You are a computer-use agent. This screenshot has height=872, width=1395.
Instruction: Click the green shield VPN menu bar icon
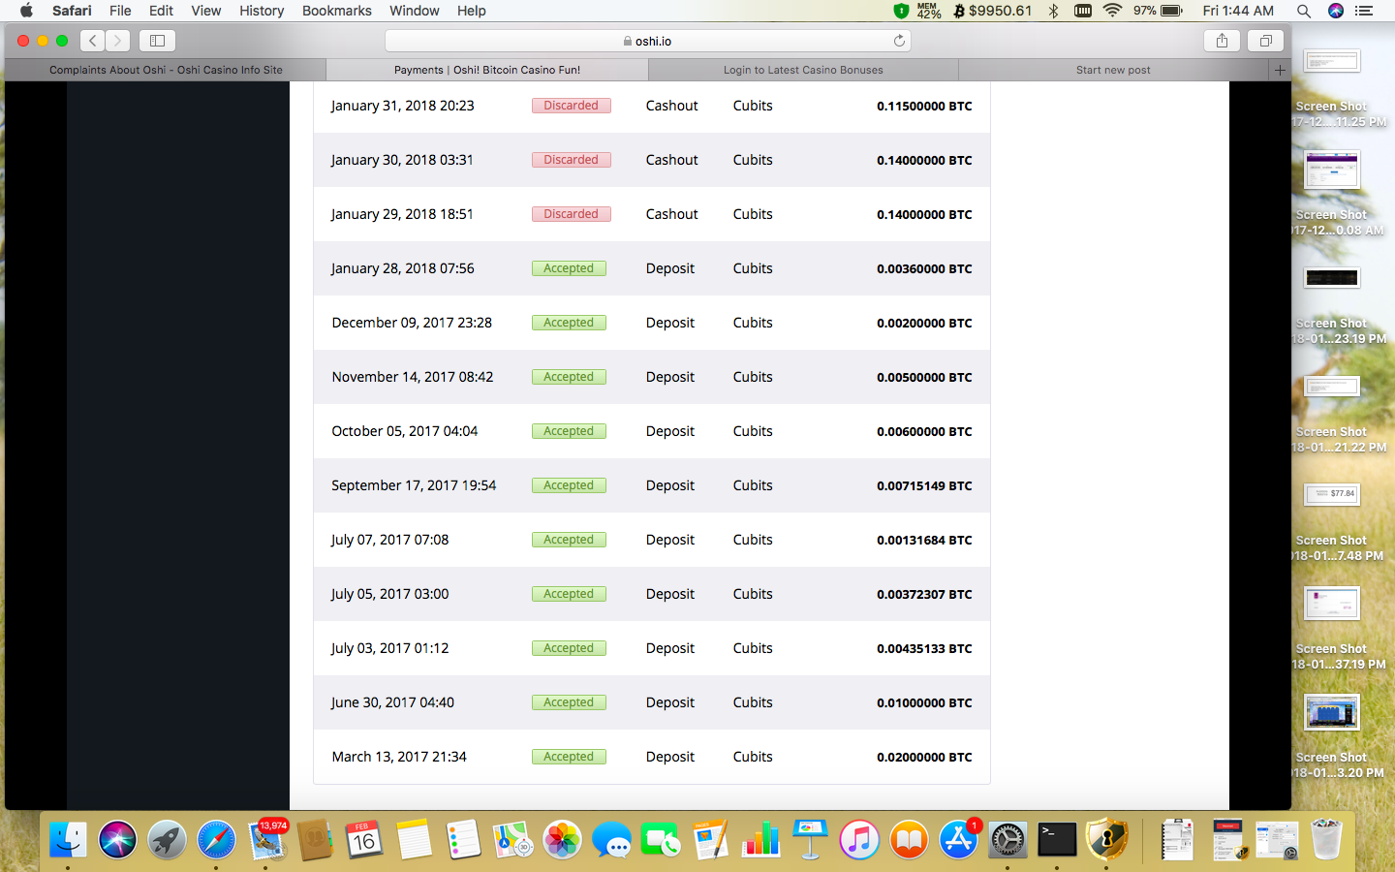coord(901,11)
